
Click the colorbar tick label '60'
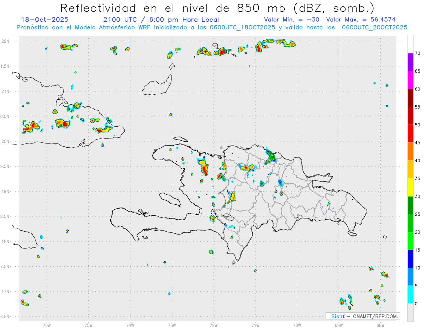pos(418,89)
